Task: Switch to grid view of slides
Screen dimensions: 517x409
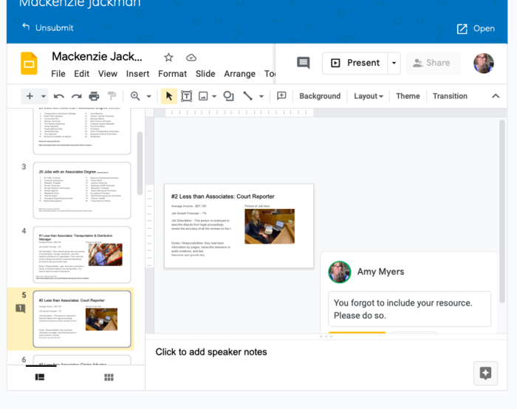Action: 109,377
